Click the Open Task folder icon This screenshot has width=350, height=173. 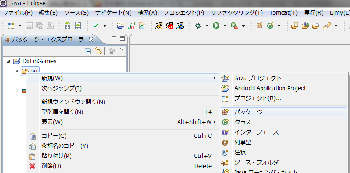[x=305, y=26]
